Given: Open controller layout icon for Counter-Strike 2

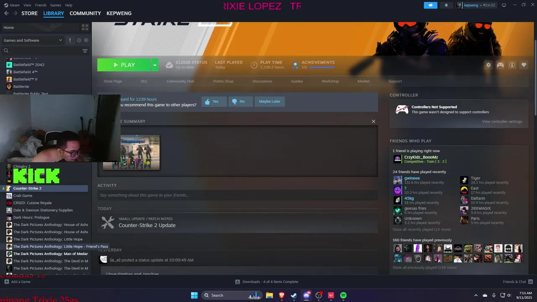Looking at the screenshot, I should [x=500, y=65].
